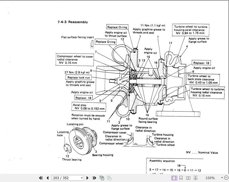Click 'Turbine wheel to turbine housing axial clearance' box
Screen dimensions: 229x182
191,30
